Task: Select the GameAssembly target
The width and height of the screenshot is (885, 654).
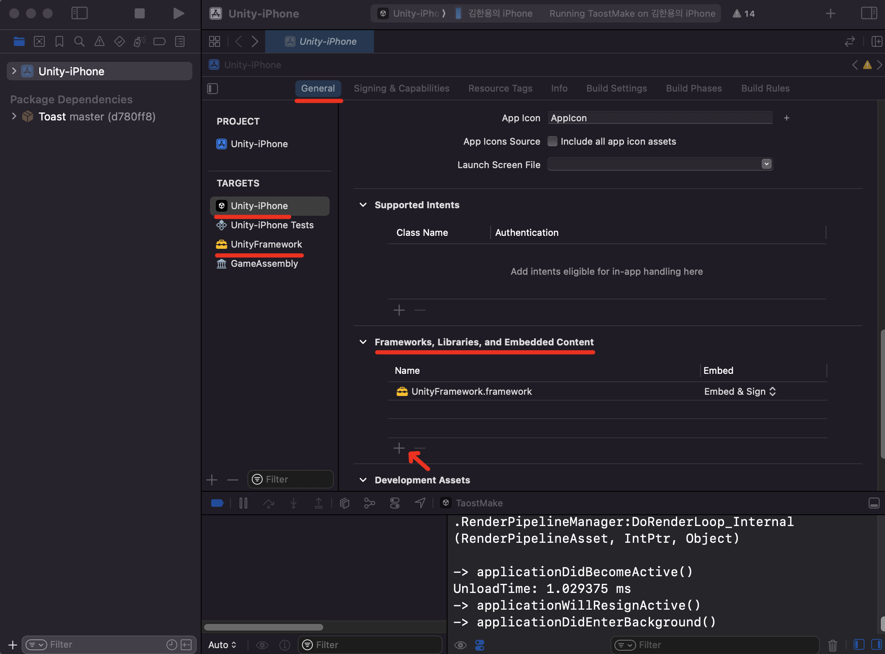Action: (x=270, y=263)
